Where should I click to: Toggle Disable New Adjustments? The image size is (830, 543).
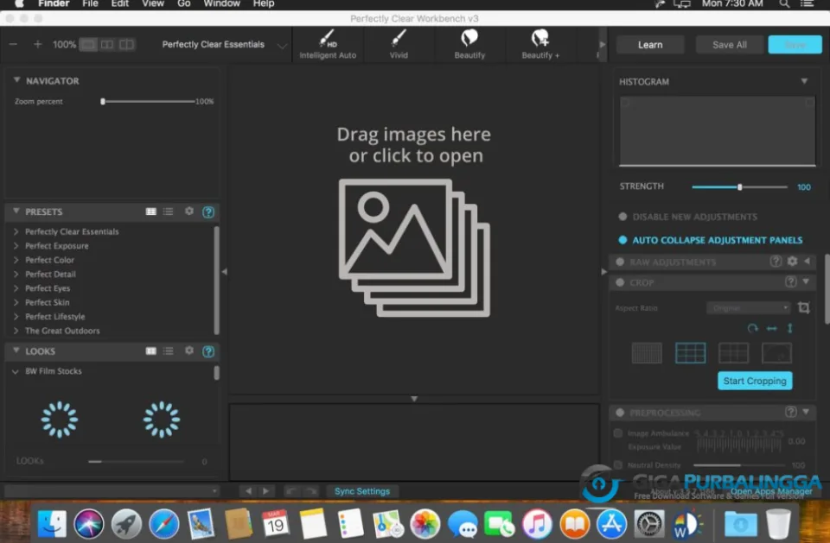pyautogui.click(x=622, y=217)
